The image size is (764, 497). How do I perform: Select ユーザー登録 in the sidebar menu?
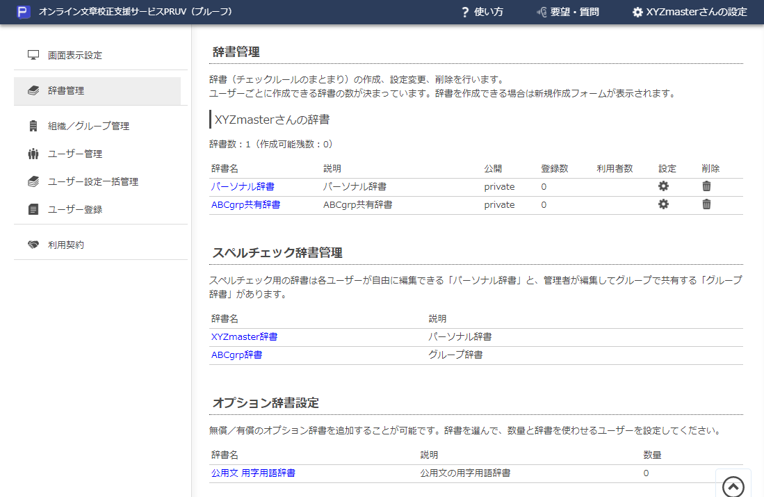pos(76,206)
